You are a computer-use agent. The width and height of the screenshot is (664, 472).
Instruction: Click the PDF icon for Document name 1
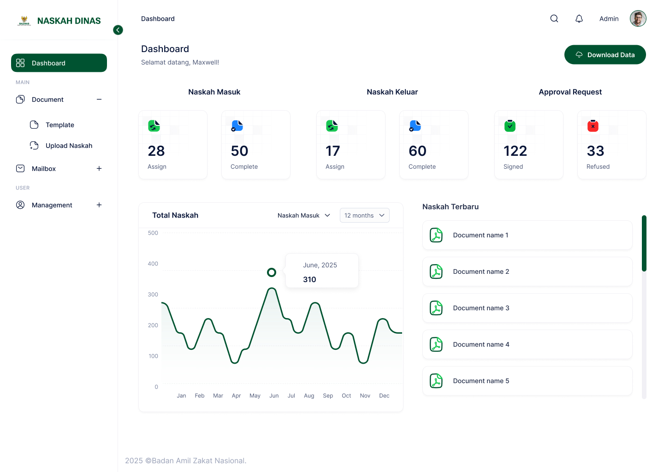[x=436, y=235]
